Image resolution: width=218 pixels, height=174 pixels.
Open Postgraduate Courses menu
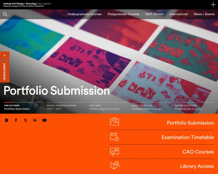124,14
